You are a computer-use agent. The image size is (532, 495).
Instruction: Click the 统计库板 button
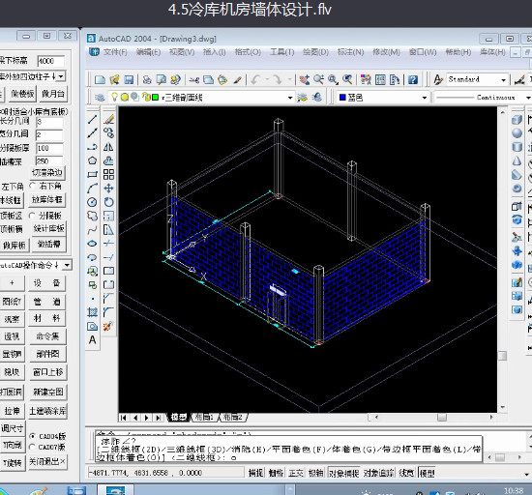[x=48, y=228]
